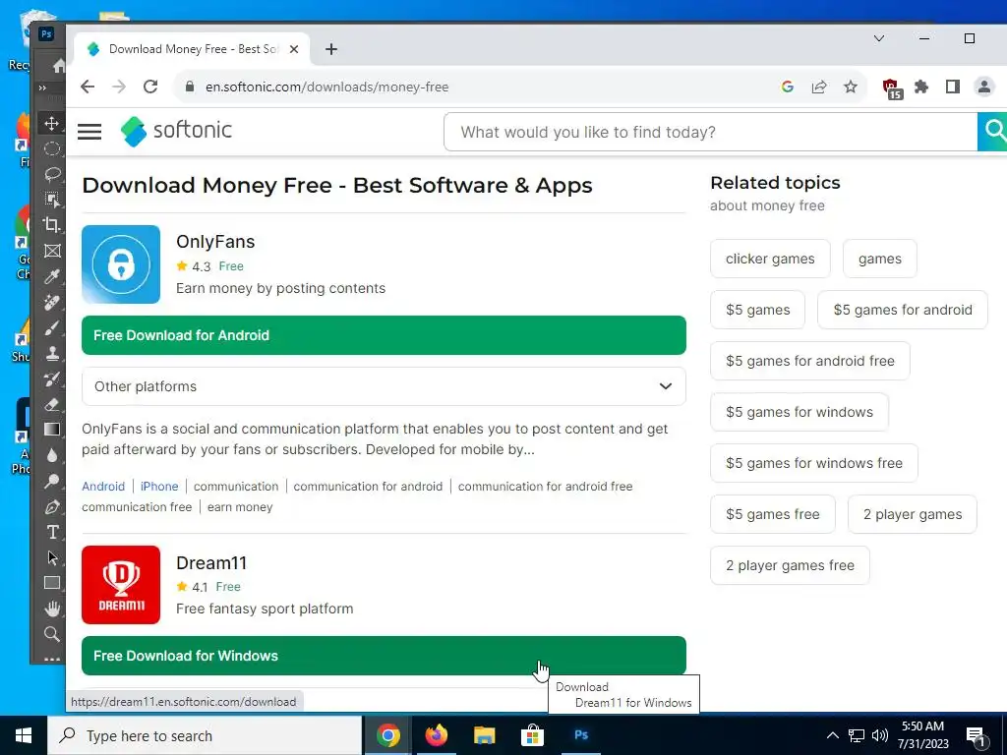Image resolution: width=1007 pixels, height=755 pixels.
Task: Click the taskbar search box
Action: (205, 735)
